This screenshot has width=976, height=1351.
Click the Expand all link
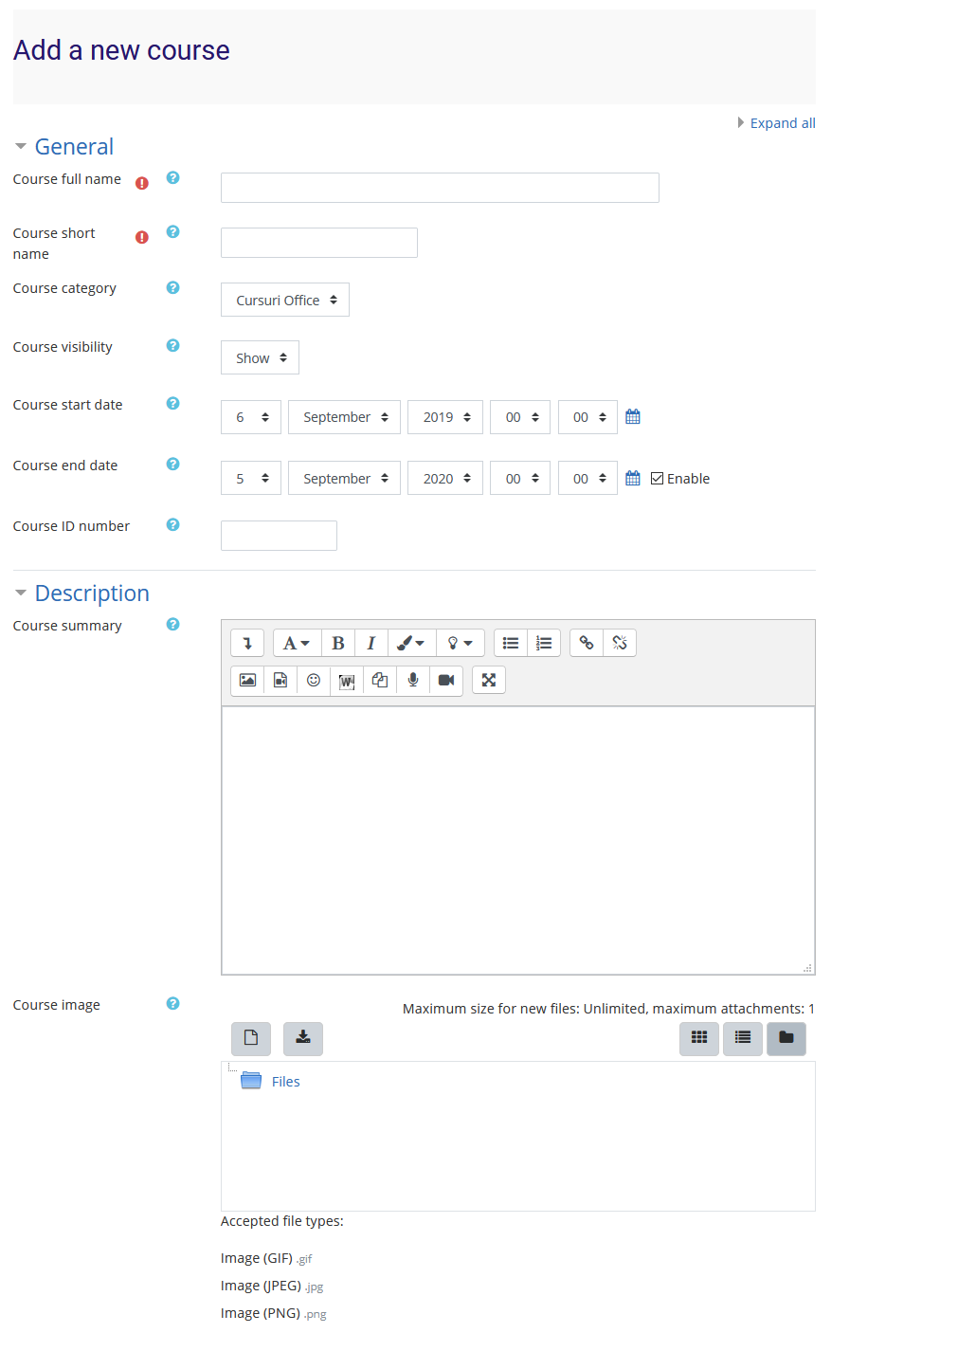[781, 122]
